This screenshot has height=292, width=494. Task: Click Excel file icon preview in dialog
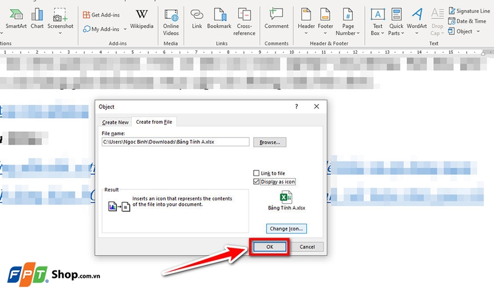tap(286, 197)
